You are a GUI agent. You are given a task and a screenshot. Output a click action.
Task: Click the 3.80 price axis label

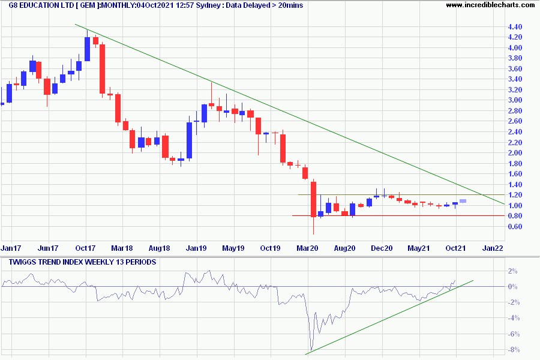click(x=515, y=58)
